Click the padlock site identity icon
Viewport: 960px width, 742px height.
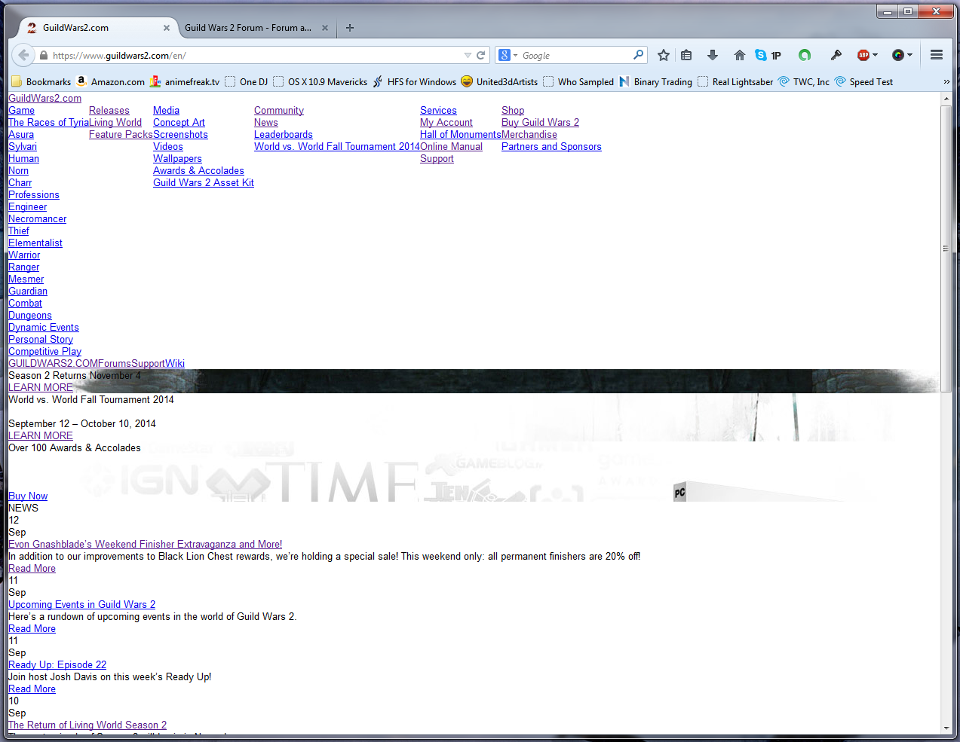44,56
